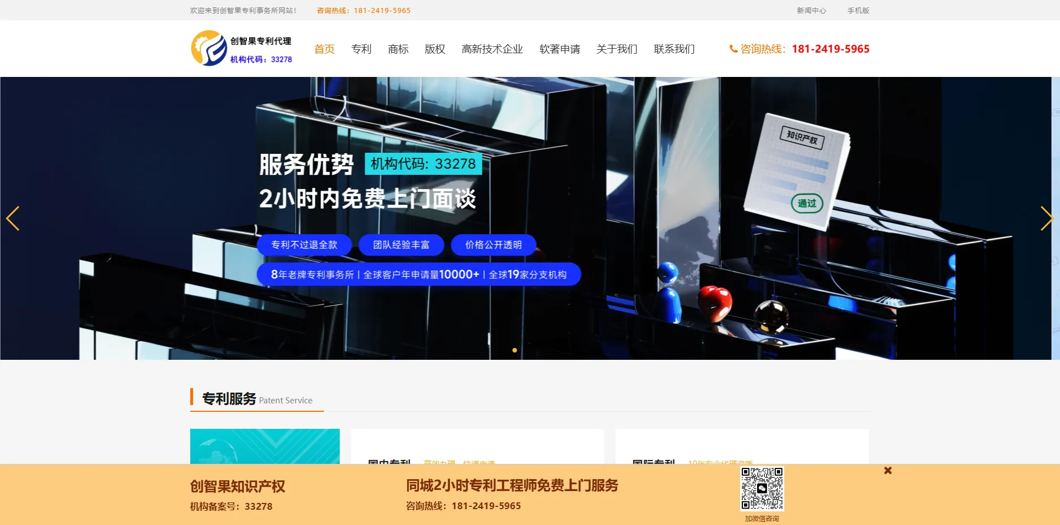Open the 首页 navigation menu item
This screenshot has height=525, width=1060.
324,49
